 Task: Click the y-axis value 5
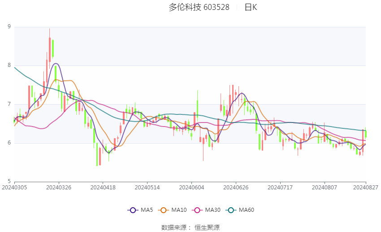(9, 181)
